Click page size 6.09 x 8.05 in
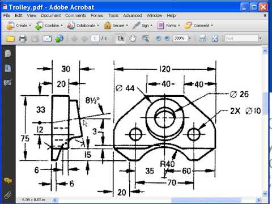 [x=33, y=199]
